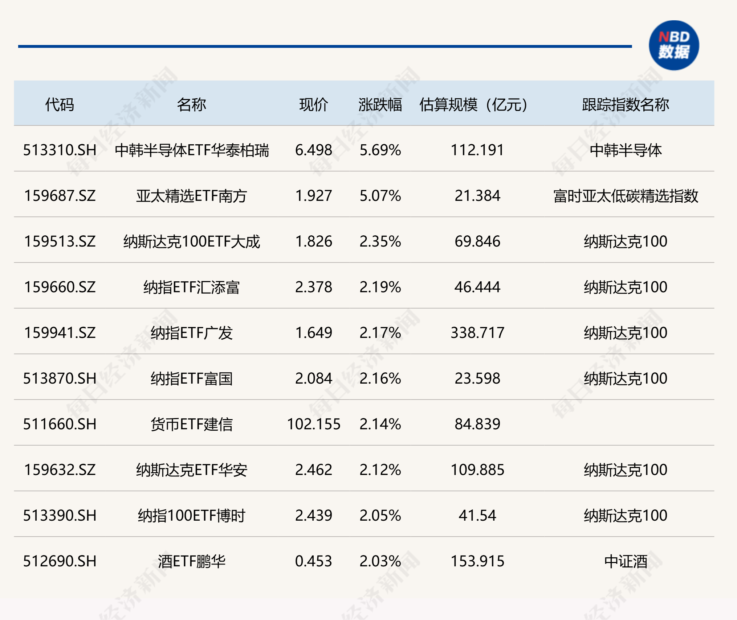
Task: Click scale value 109.885
Action: 477,470
